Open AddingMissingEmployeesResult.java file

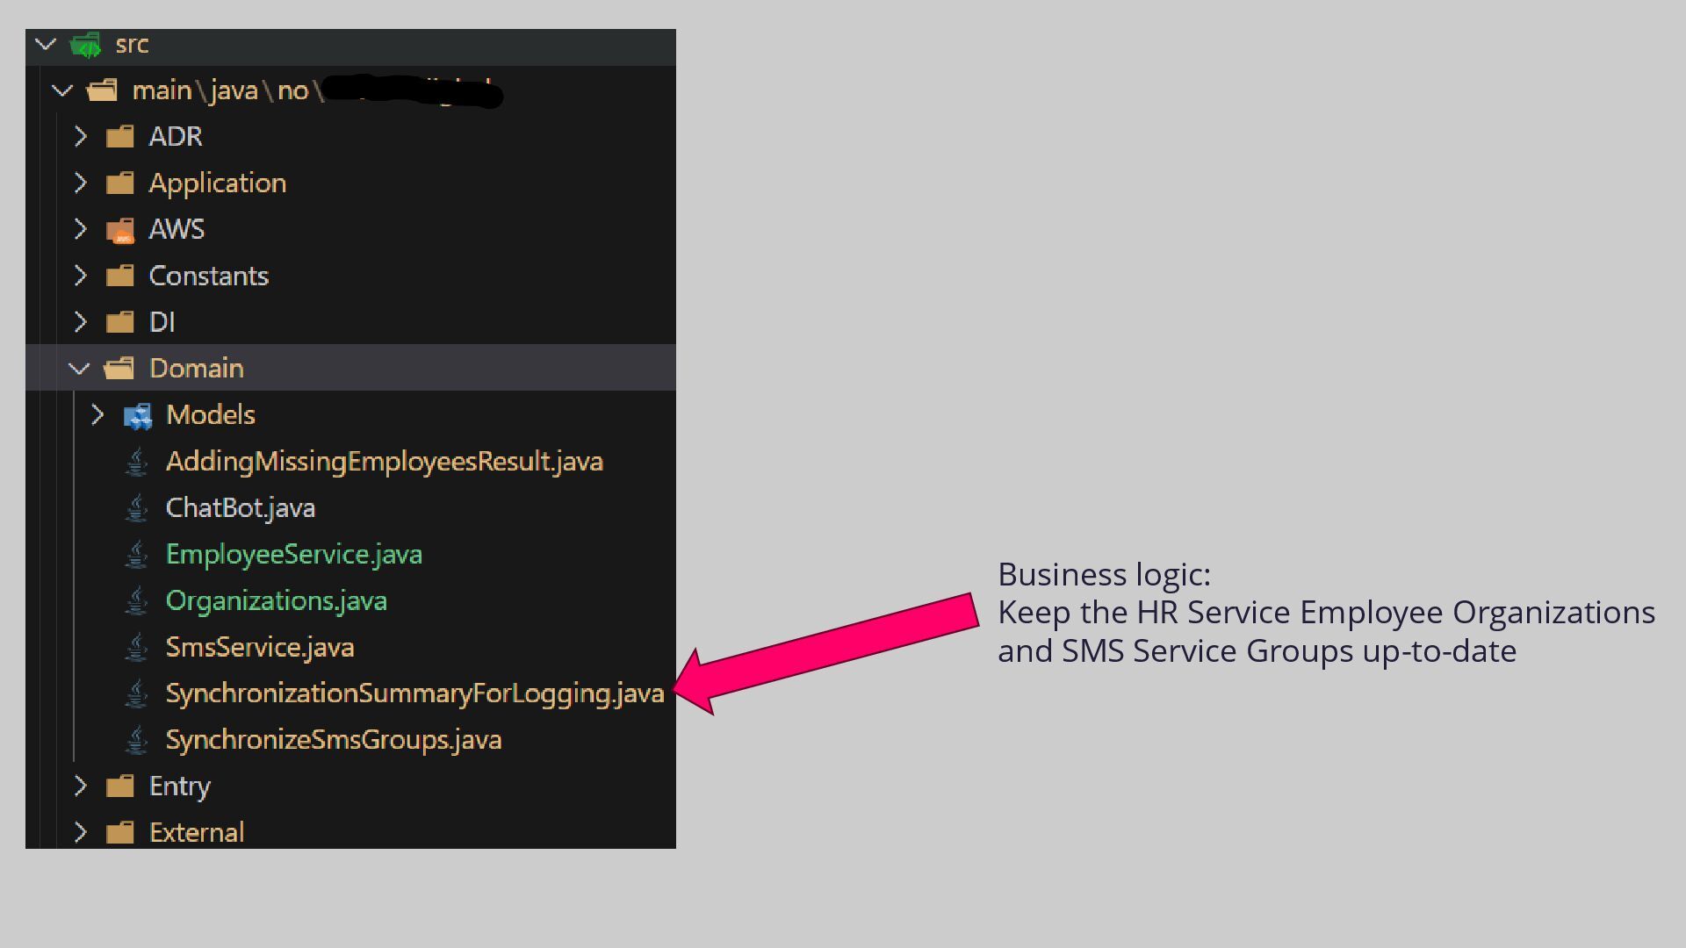click(384, 462)
